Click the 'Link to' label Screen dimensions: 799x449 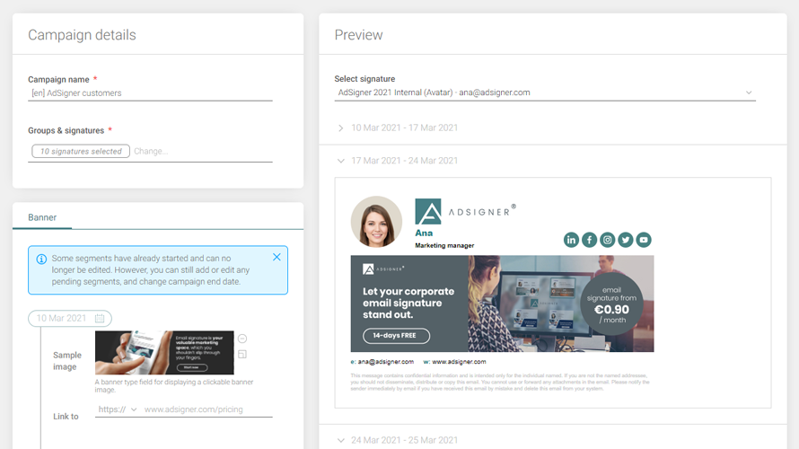tap(66, 417)
